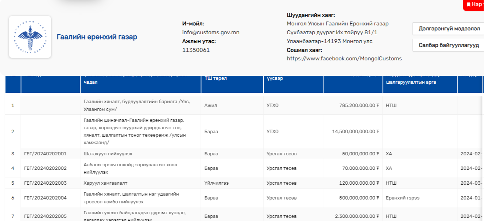Click the ГЕГ/20240202003 code cell

45,183
